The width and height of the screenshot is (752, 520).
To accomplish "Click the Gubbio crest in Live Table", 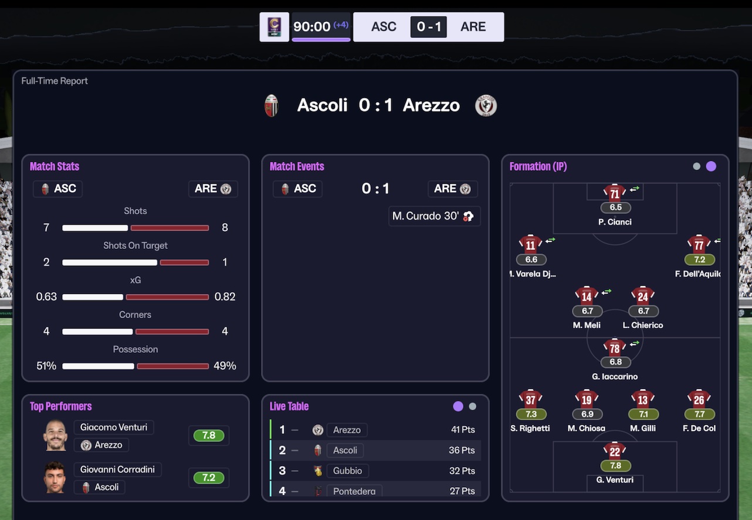I will point(319,471).
